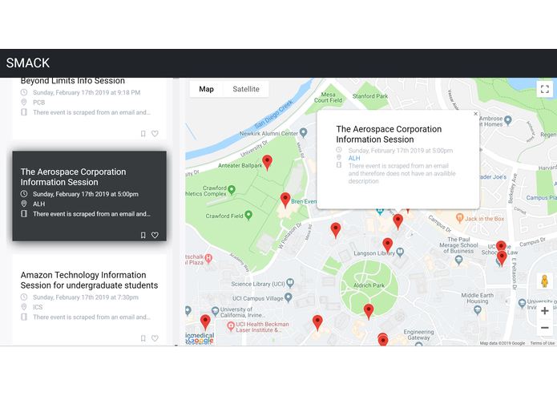Click UCI Health Beckman Laser Institute pin

pos(231,325)
